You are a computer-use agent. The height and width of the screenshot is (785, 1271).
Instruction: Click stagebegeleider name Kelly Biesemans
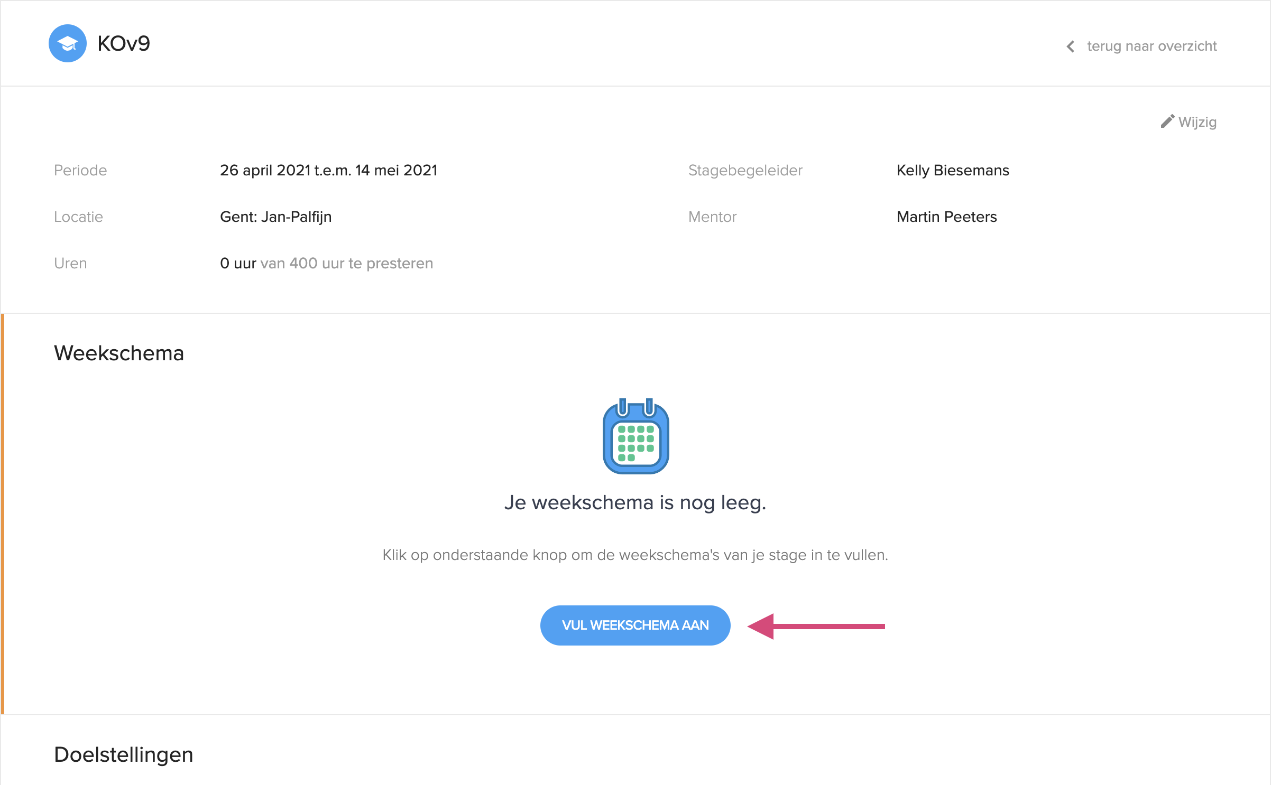pos(953,170)
